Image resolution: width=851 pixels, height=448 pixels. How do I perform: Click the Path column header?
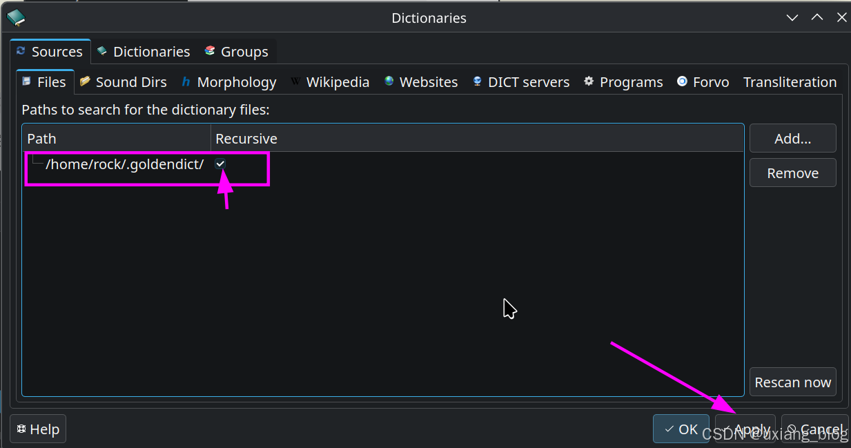pos(117,139)
